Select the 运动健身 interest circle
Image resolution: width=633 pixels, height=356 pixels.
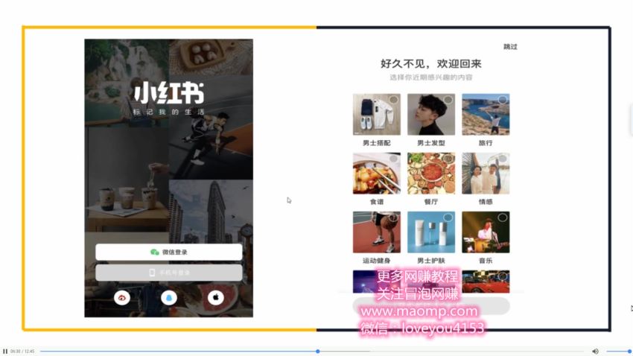point(394,217)
